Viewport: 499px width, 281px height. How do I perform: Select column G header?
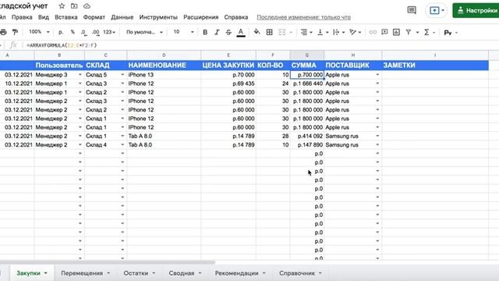pos(306,55)
